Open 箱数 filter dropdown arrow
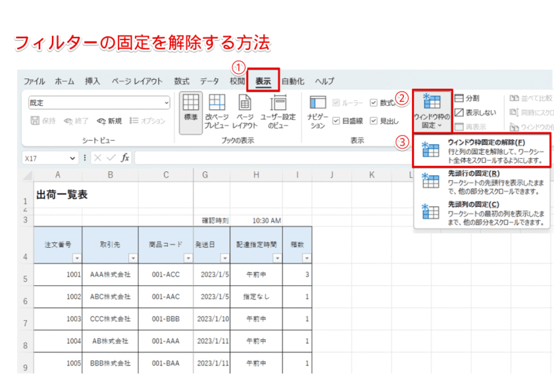The image size is (554, 378). click(307, 258)
